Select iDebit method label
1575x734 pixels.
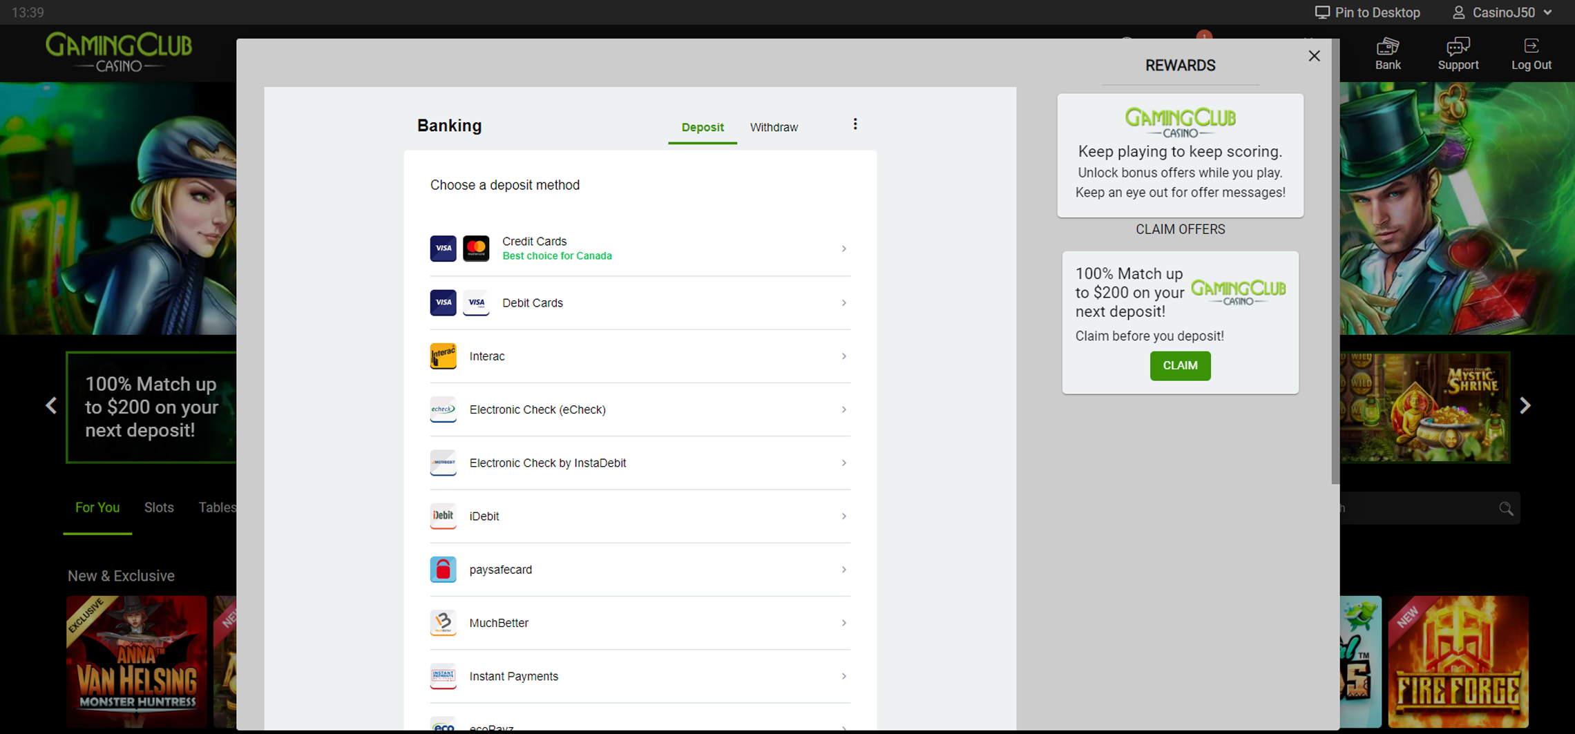pyautogui.click(x=484, y=516)
